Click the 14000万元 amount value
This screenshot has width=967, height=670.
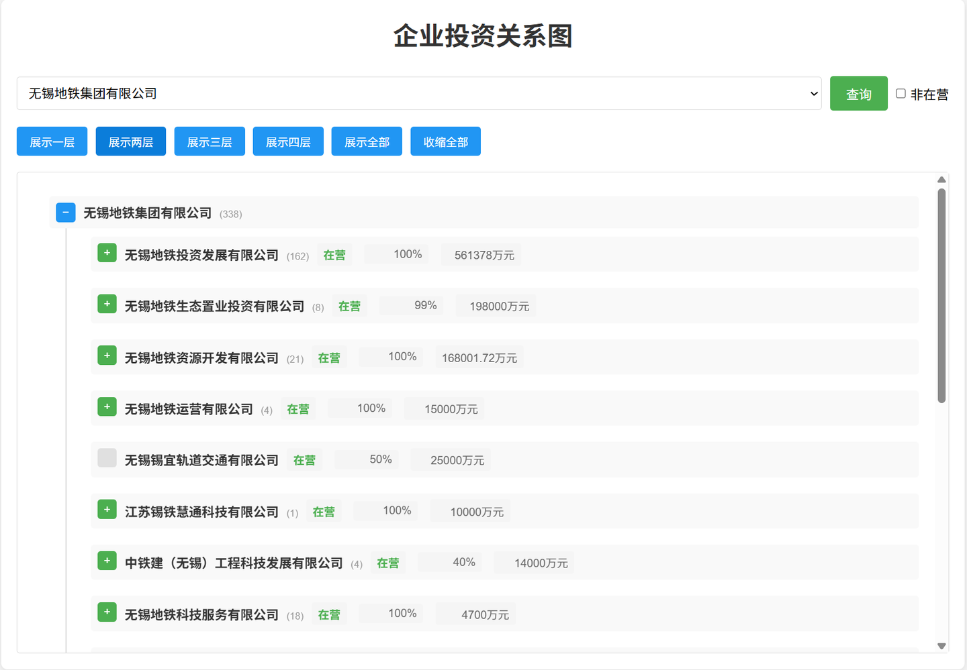tap(541, 563)
